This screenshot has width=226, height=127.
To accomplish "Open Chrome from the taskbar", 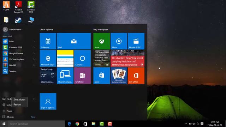I will coord(77,124).
